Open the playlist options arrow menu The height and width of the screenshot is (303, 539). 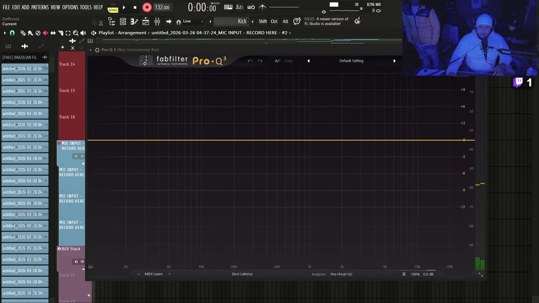click(x=5, y=33)
